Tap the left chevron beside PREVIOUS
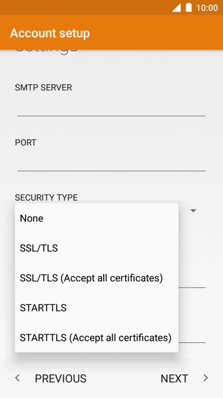 (17, 378)
